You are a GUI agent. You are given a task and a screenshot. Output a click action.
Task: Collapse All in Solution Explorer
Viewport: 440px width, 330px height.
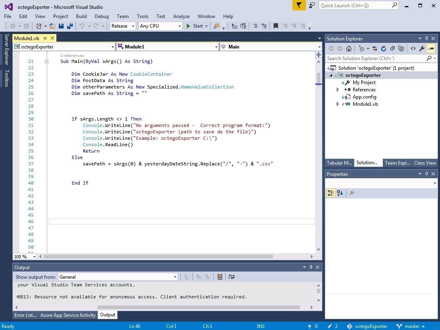[392, 48]
